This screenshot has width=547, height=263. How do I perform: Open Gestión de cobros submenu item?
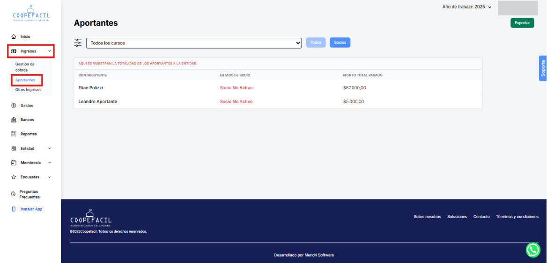(25, 67)
